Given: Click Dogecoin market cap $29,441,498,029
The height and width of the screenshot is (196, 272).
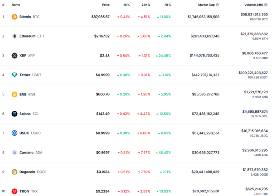Looking at the screenshot, I should [205, 172].
